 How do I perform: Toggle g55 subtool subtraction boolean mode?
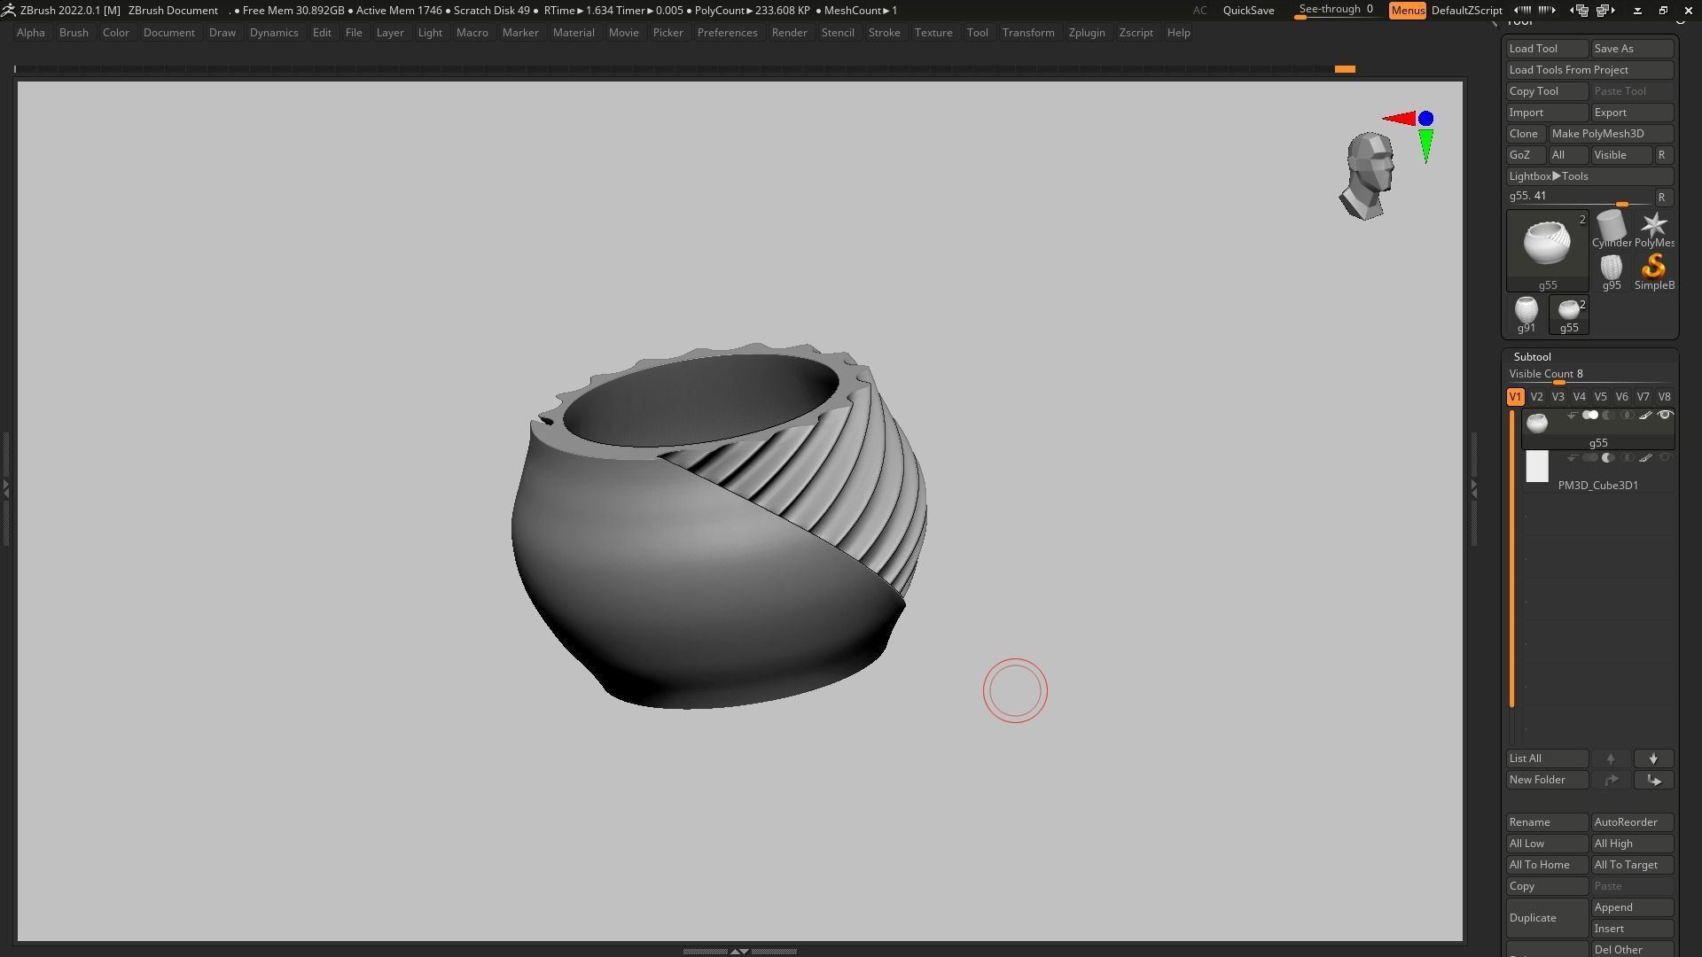click(1608, 415)
